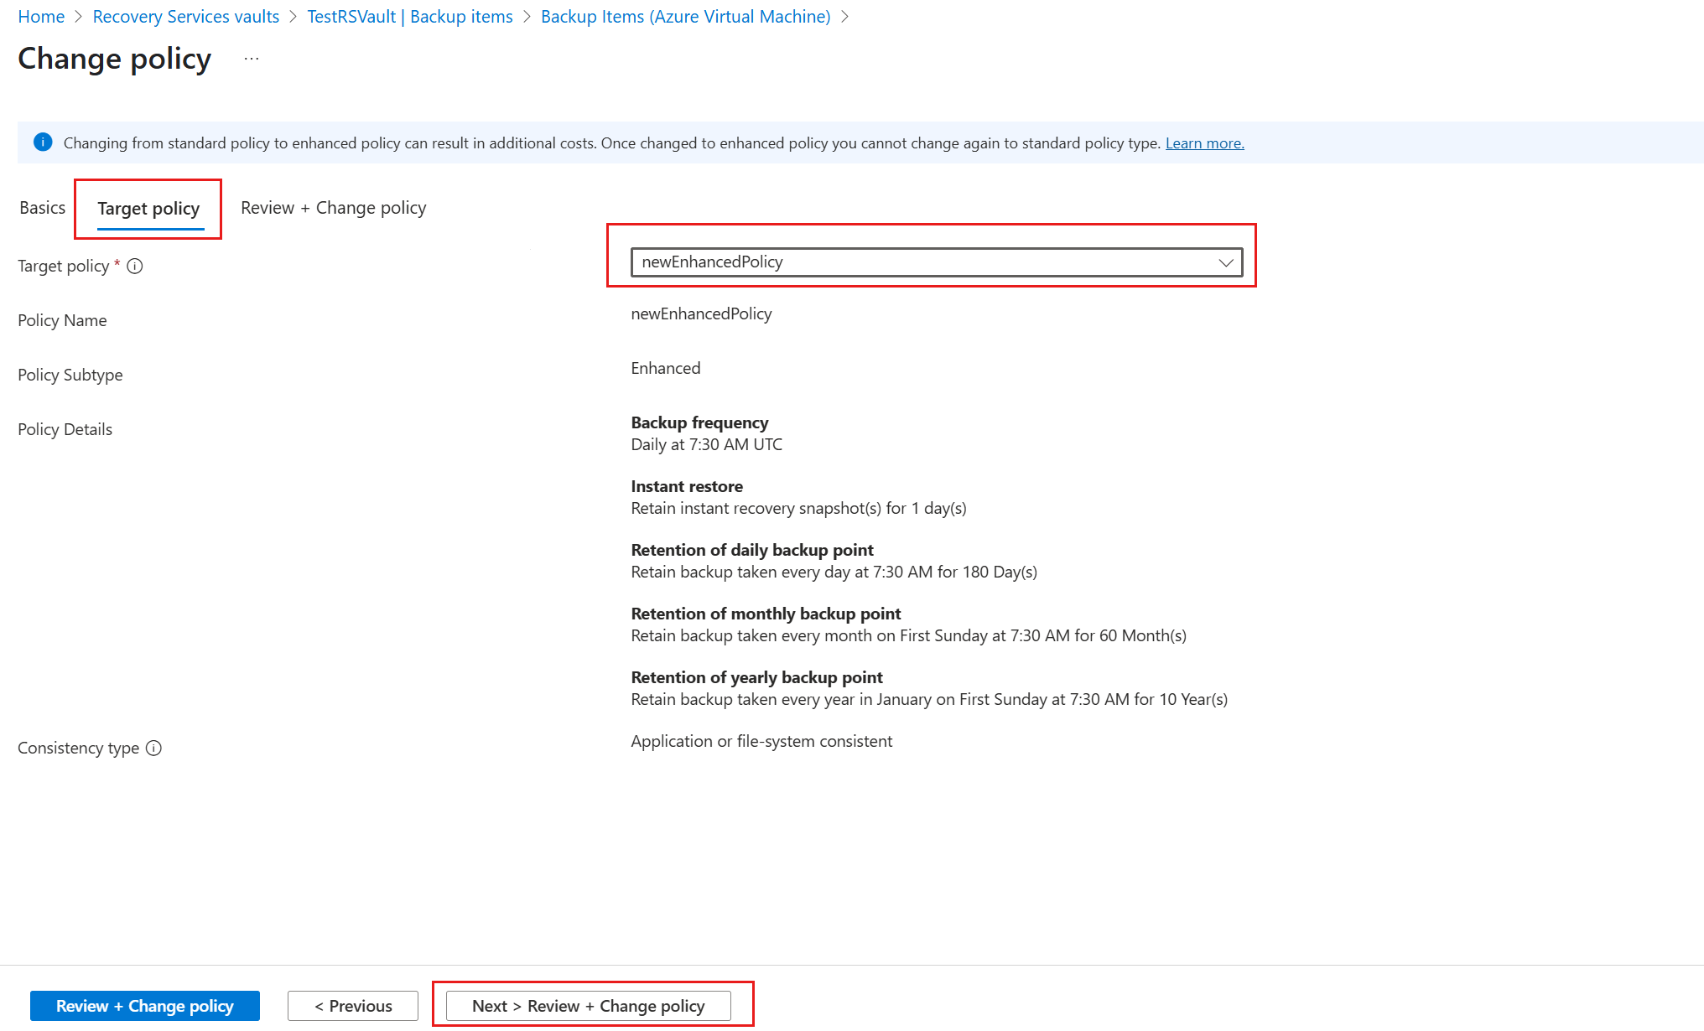Click text about 60 Month(s) monthly retention

(x=909, y=635)
